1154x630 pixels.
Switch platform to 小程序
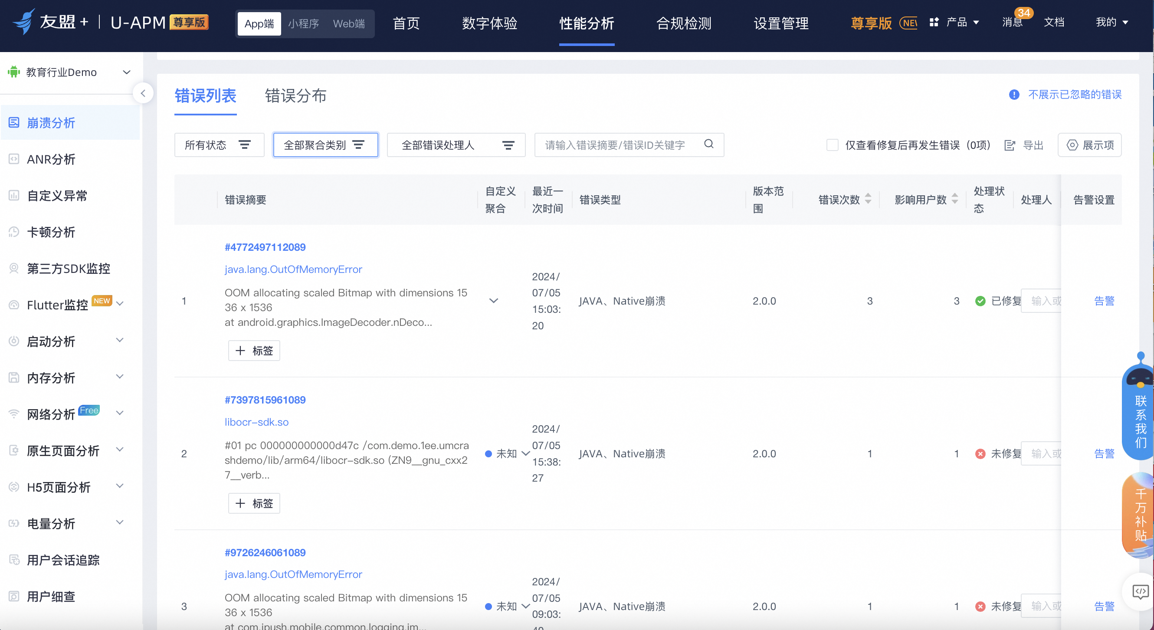click(x=303, y=23)
